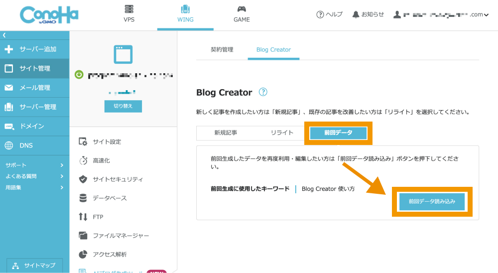
Task: Click the masked site domain name text
Action: coord(130,76)
